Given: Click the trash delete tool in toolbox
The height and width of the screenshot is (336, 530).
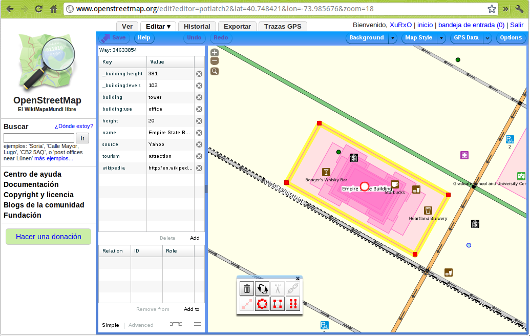Looking at the screenshot, I should point(247,289).
